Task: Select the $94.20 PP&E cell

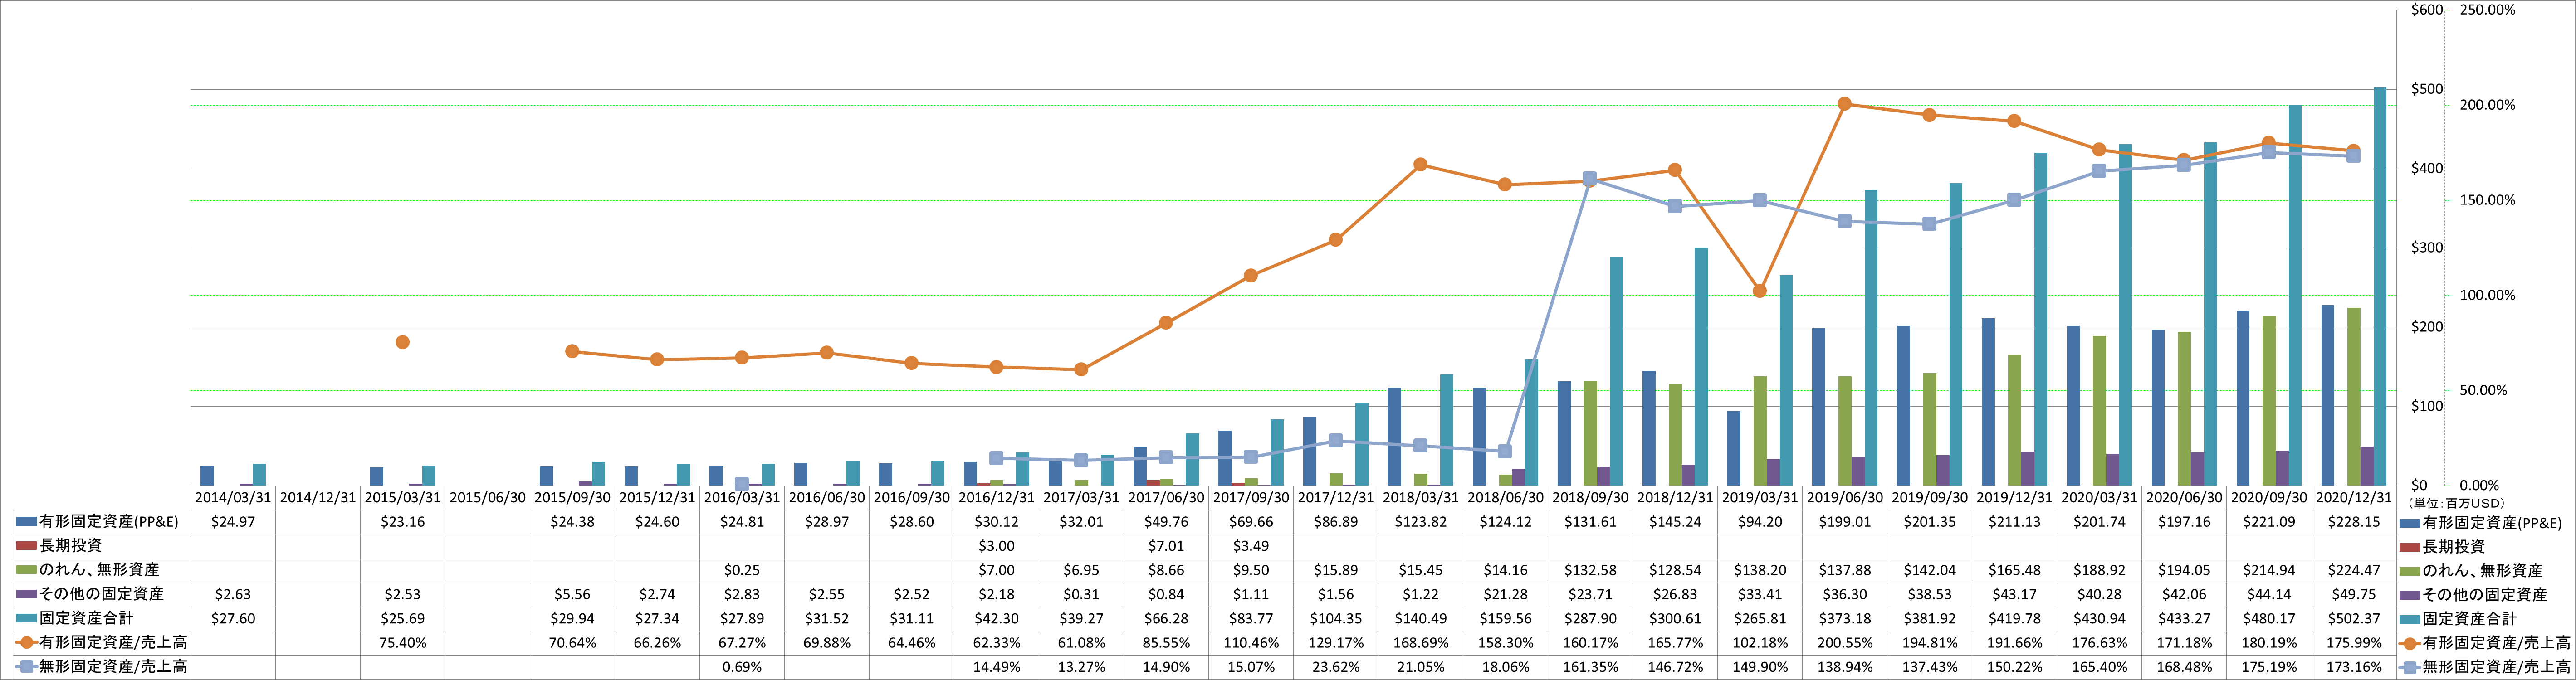Action: (x=1760, y=522)
